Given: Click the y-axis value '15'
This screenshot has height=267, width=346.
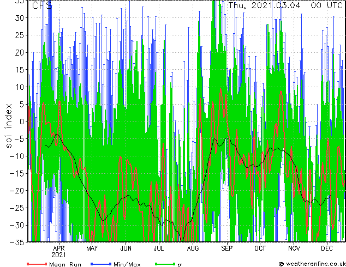Looking at the screenshot, I should 20,70.
